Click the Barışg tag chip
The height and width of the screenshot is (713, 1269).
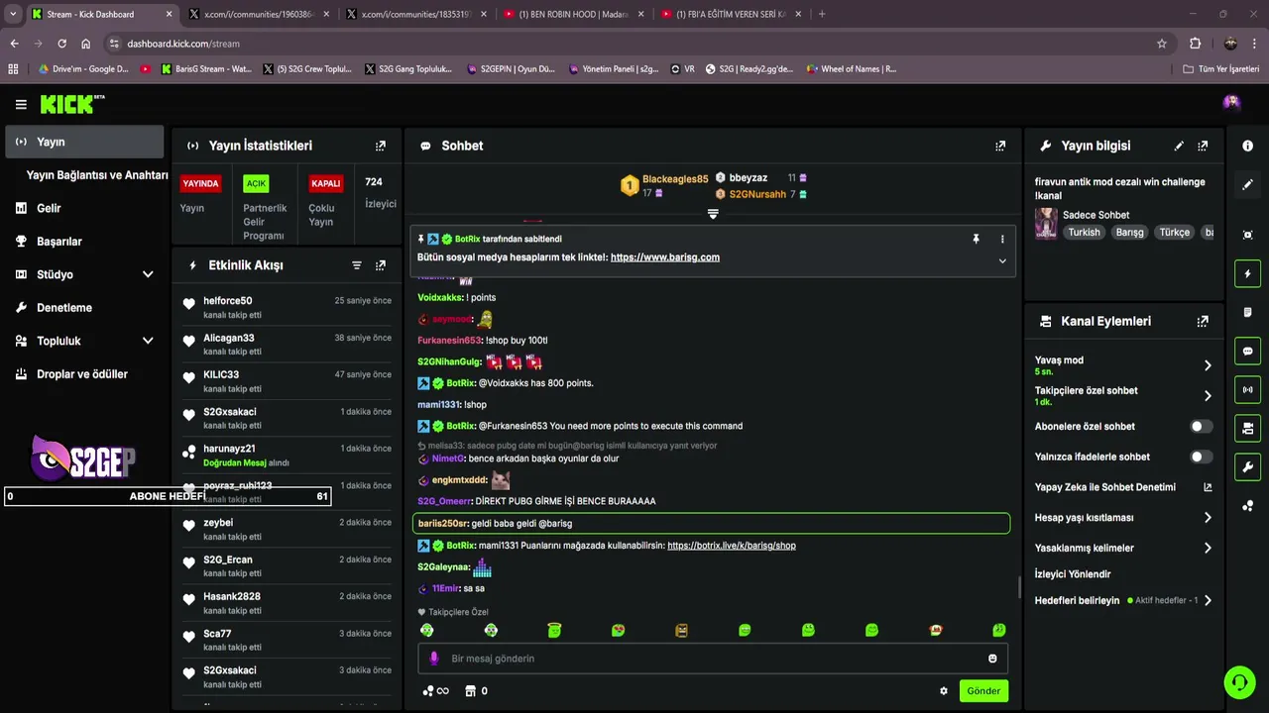pos(1129,233)
